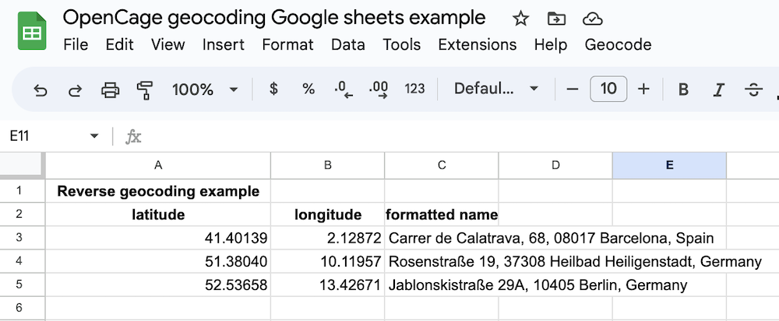Click the document title to rename
Image resolution: width=779 pixels, height=321 pixels.
point(274,18)
